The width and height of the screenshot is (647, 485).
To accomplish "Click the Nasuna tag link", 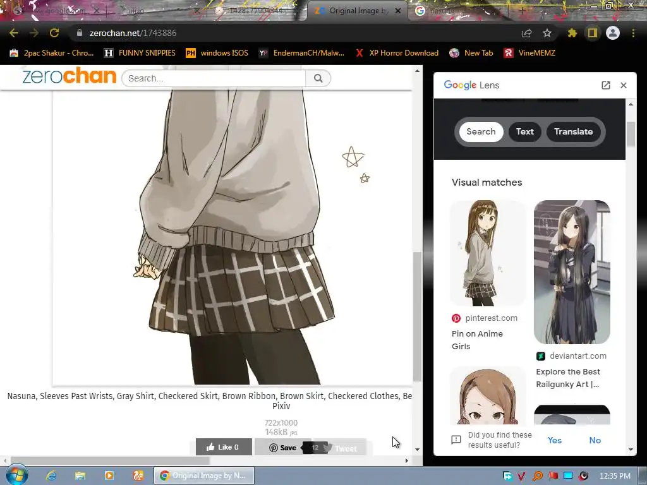I will coord(22,396).
